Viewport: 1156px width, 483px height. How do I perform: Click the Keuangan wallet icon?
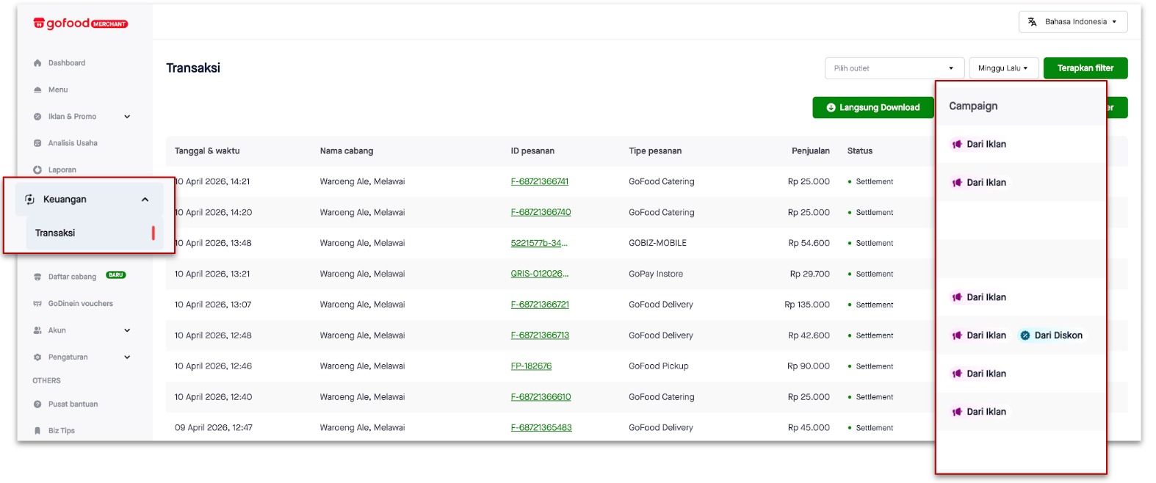pyautogui.click(x=30, y=200)
